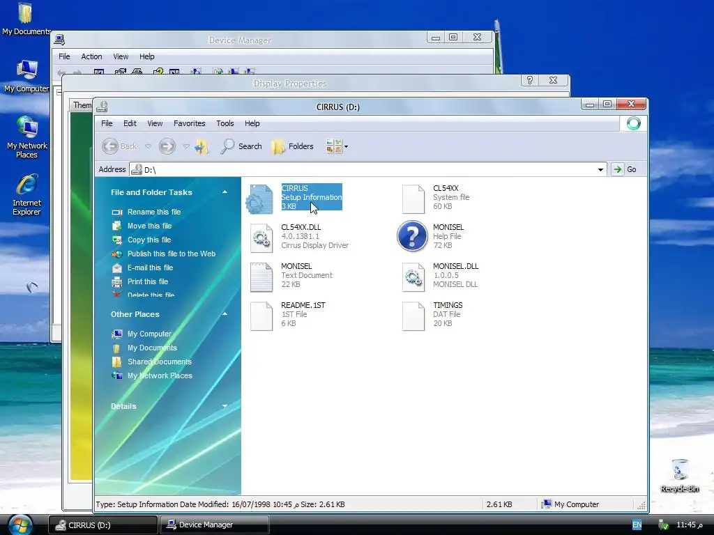This screenshot has width=714, height=535.
Task: Click the Back navigation arrow icon
Action: point(110,146)
